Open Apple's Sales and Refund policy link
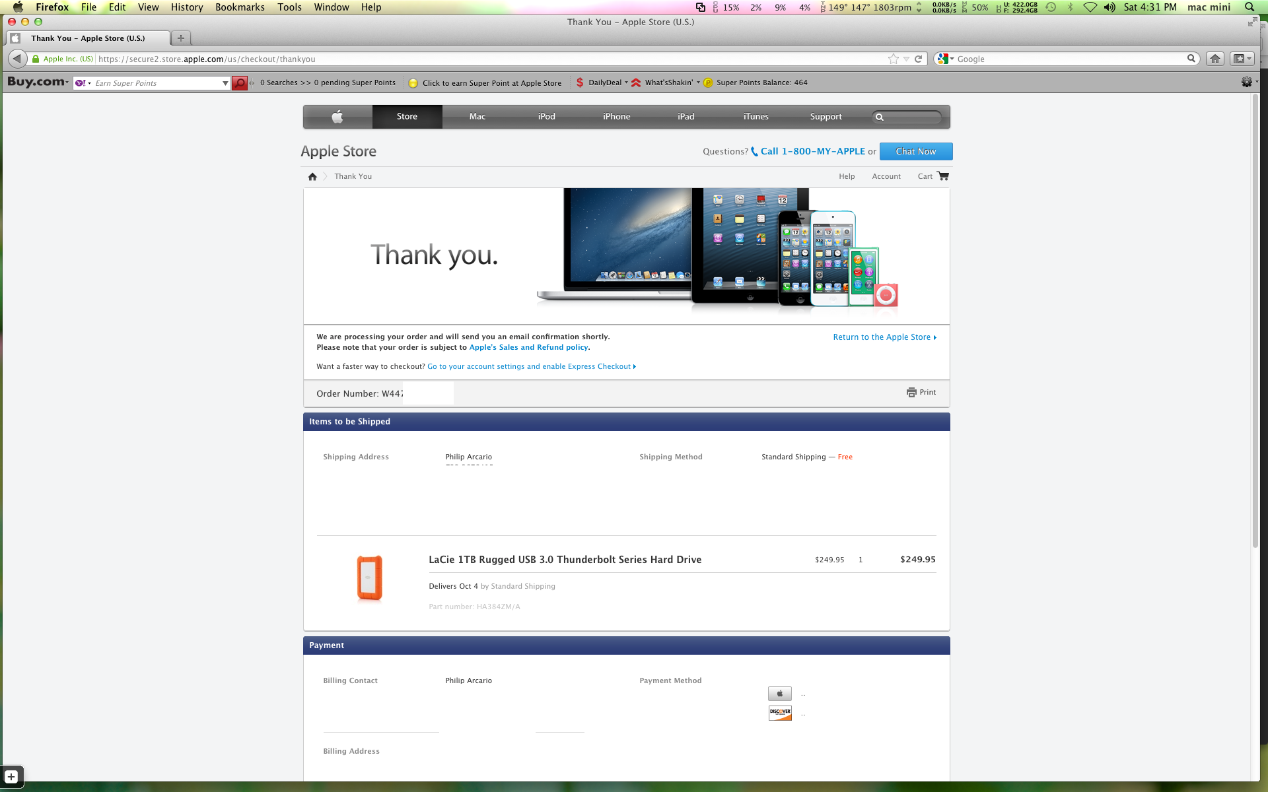 528,347
